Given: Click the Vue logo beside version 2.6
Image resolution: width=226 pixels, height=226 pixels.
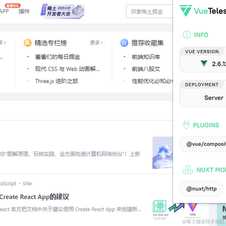Looking at the screenshot, I should (x=204, y=63).
